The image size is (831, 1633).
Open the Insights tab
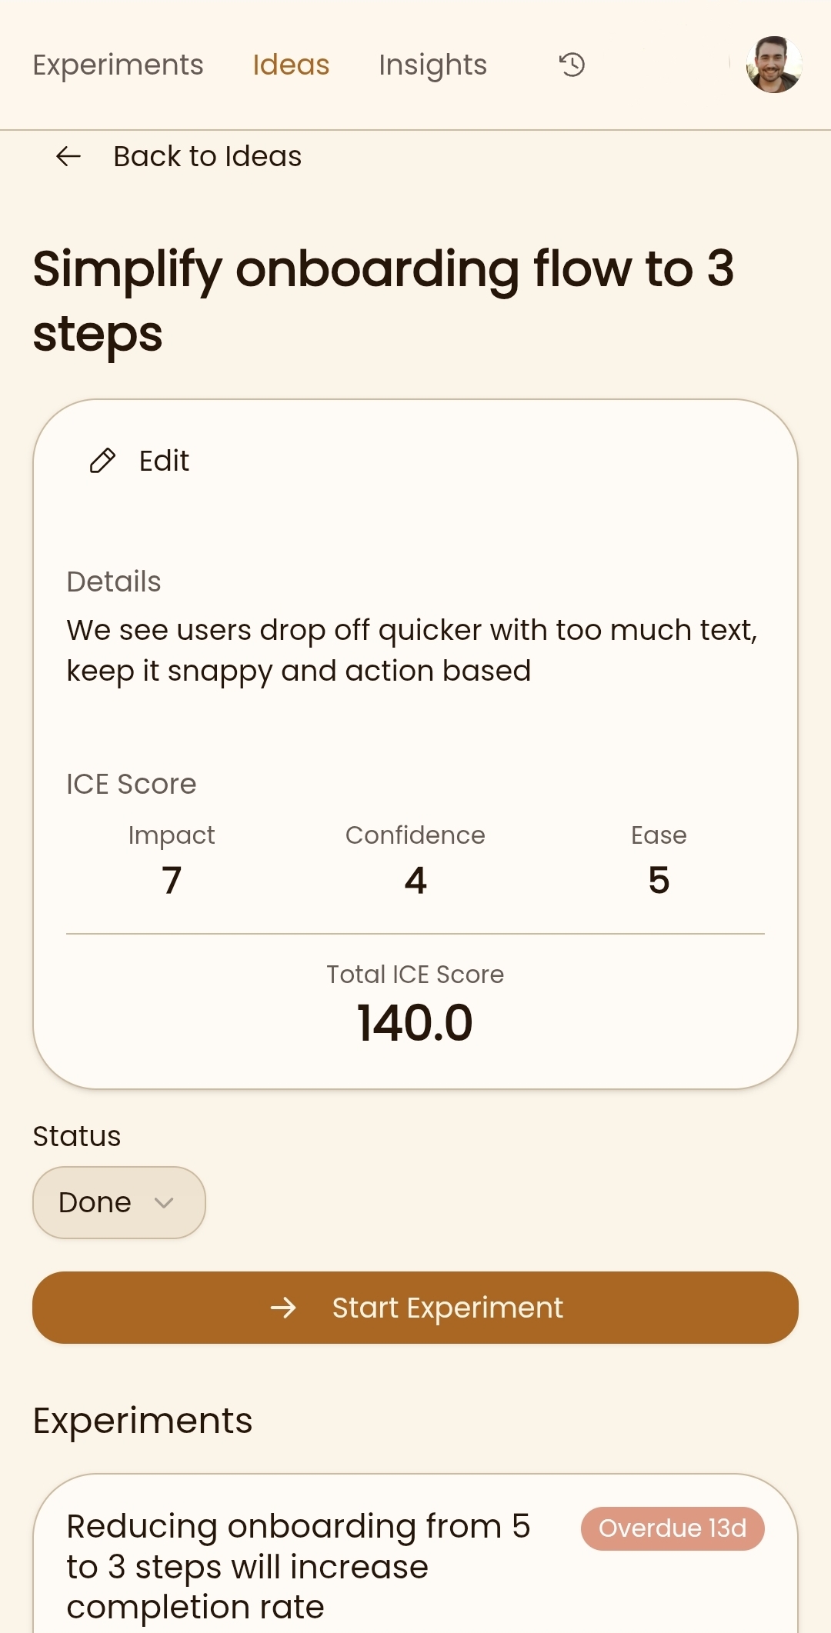click(x=432, y=65)
